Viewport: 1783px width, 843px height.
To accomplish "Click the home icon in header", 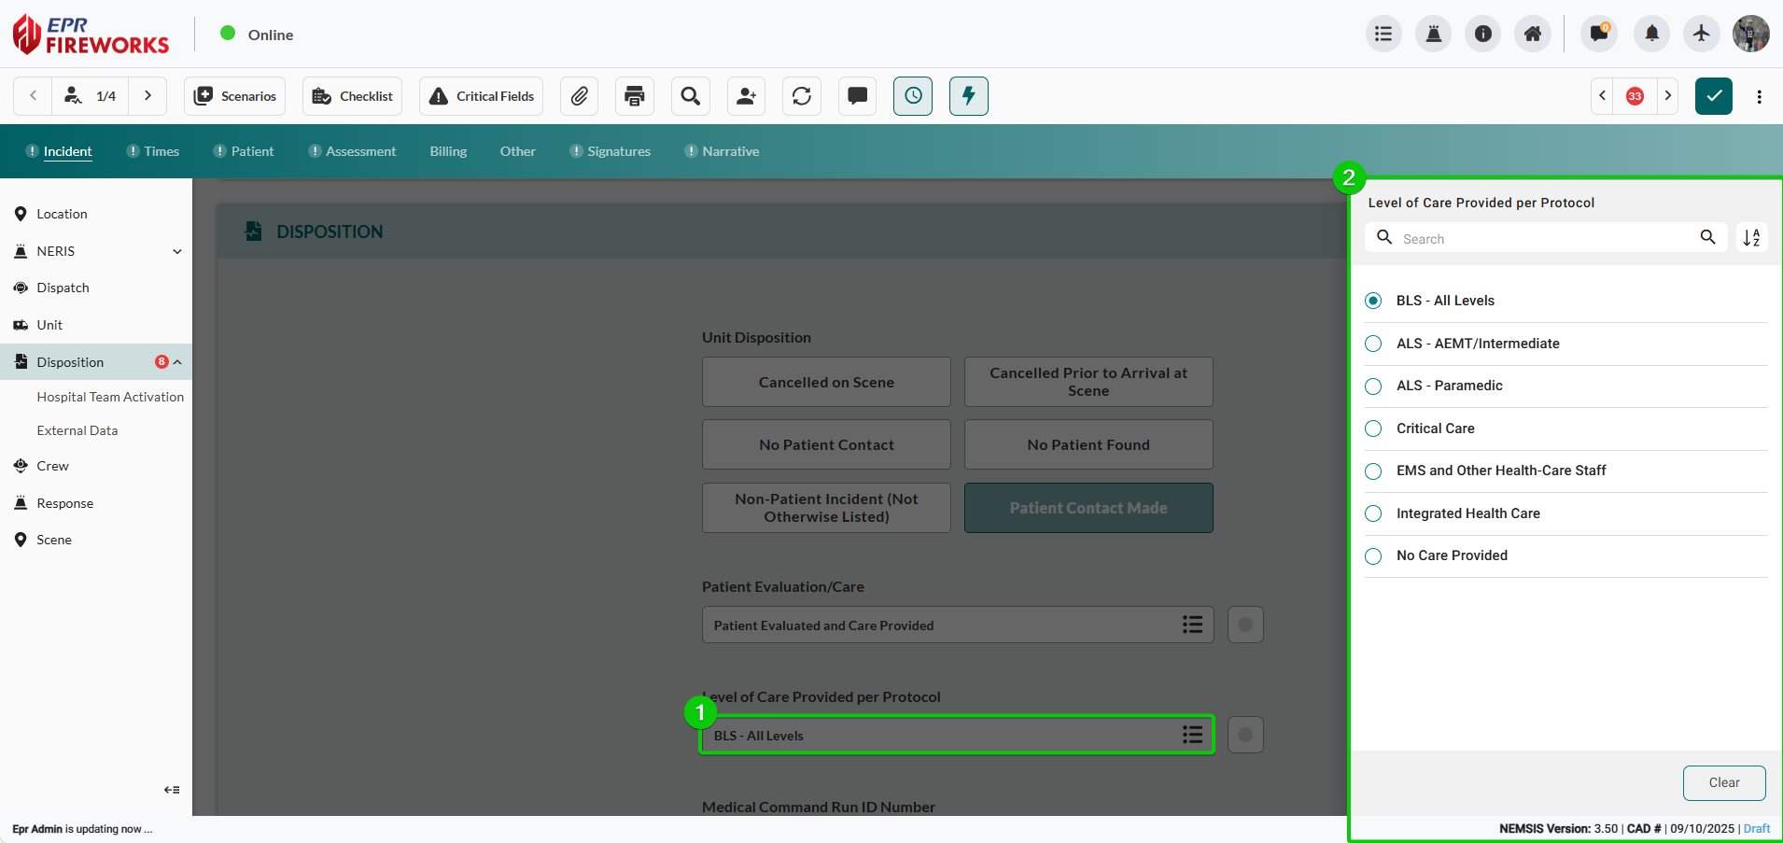I will pos(1533,35).
